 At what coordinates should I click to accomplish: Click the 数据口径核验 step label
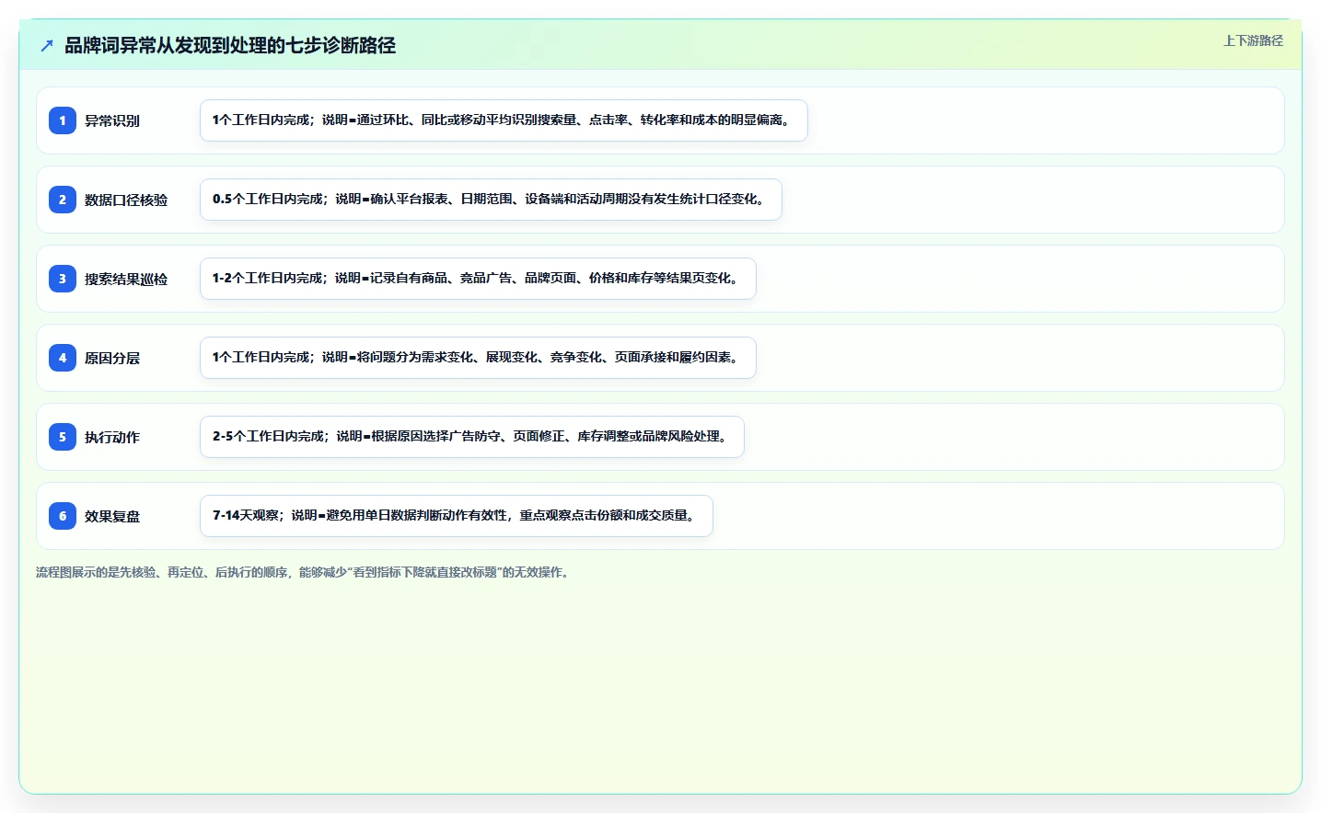[x=126, y=200]
